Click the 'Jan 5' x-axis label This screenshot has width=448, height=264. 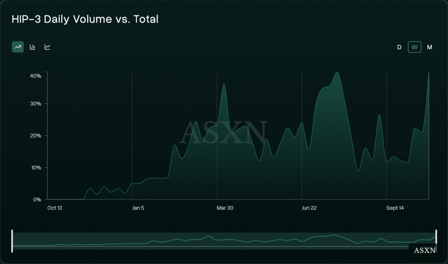138,208
